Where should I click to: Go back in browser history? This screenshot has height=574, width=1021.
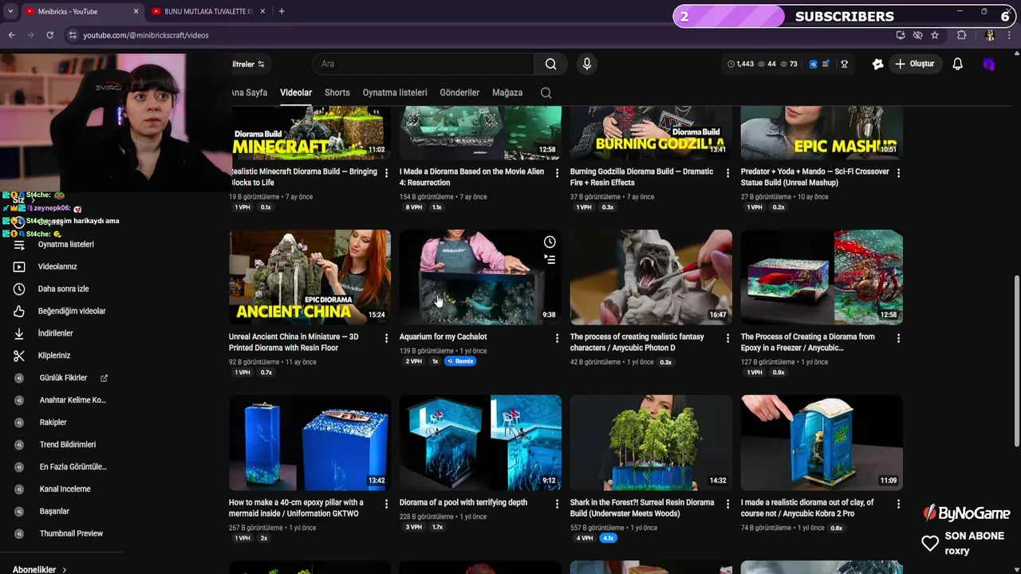[x=11, y=35]
